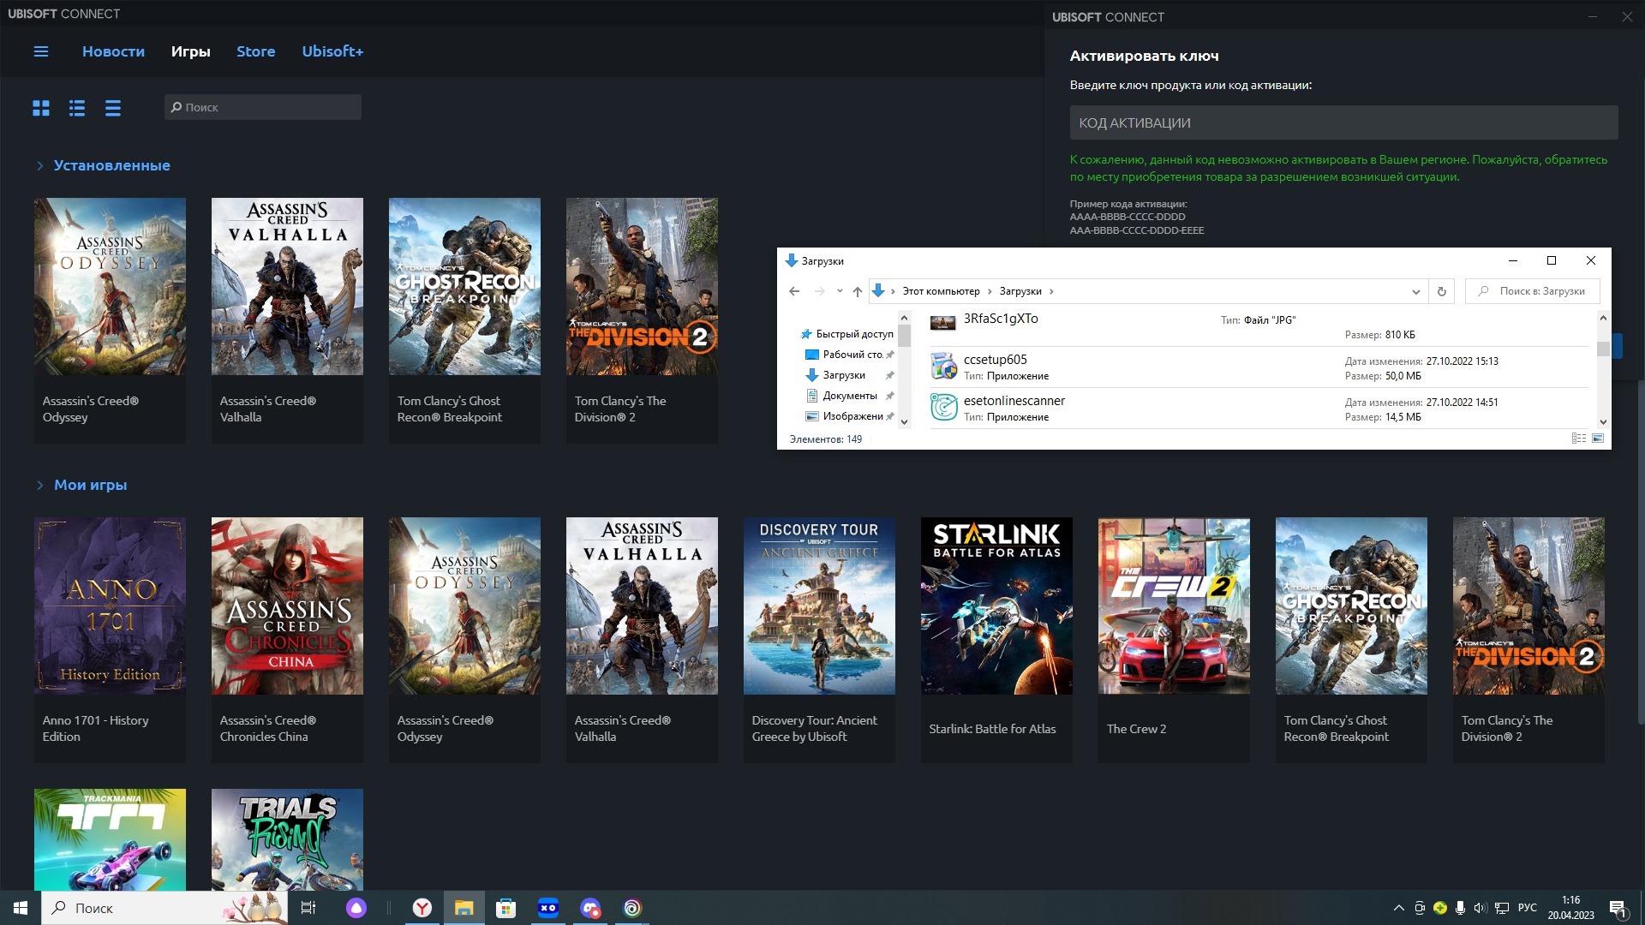This screenshot has height=925, width=1645.
Task: Open File Explorer from taskbar
Action: (x=464, y=908)
